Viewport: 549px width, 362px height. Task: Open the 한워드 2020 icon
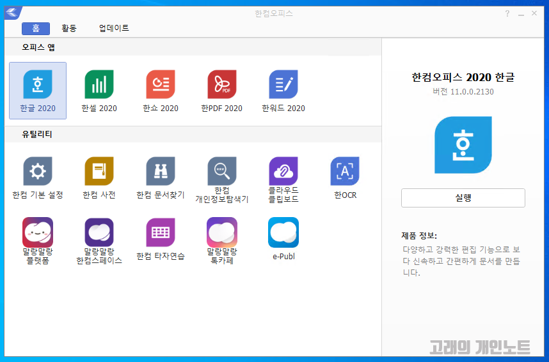click(x=283, y=84)
